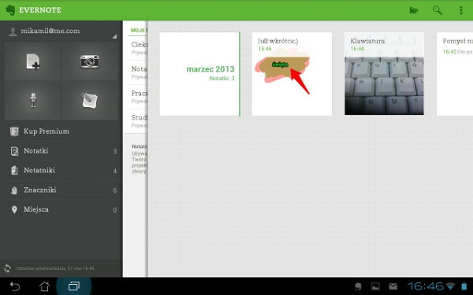
Task: Start a camera snapshot note
Action: click(x=90, y=61)
